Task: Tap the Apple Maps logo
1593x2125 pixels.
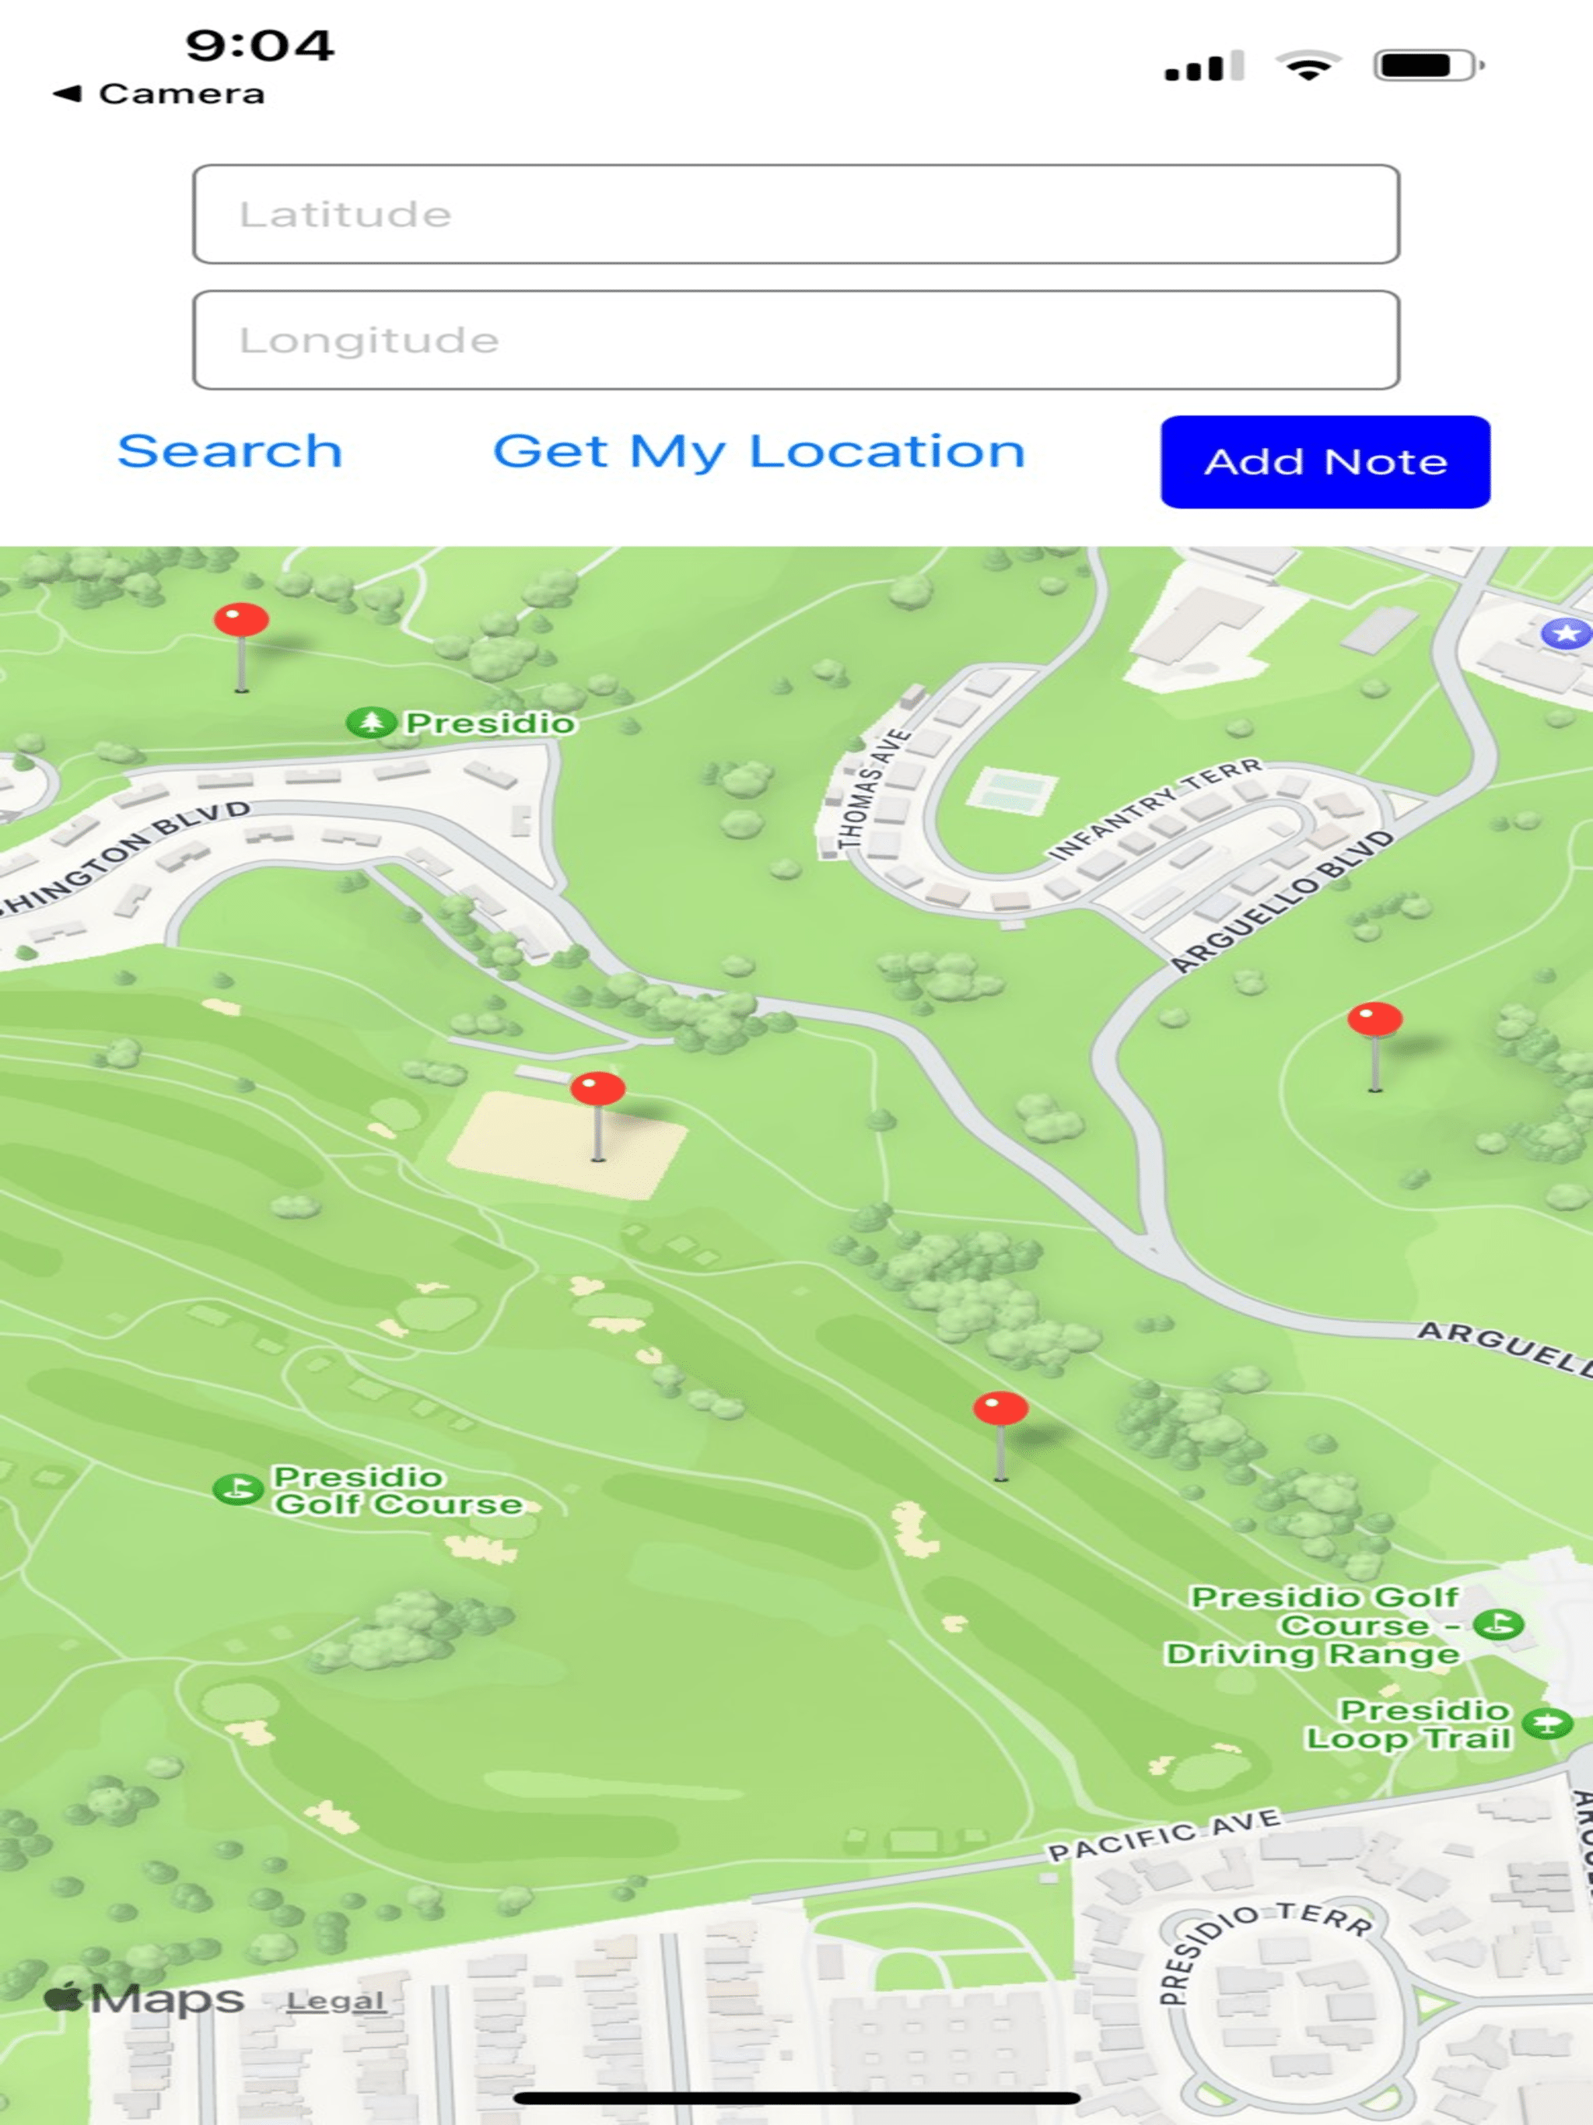Action: click(x=144, y=1998)
